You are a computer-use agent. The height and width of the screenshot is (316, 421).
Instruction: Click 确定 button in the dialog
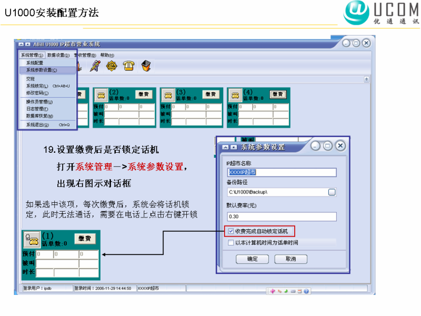pyautogui.click(x=252, y=259)
